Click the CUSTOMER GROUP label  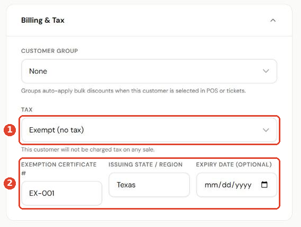pos(50,51)
